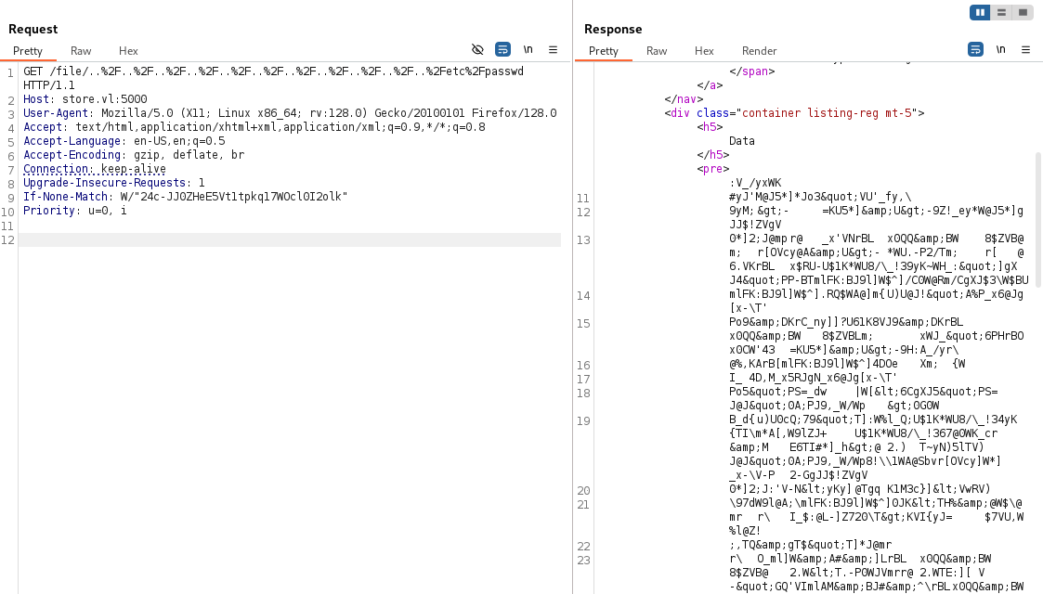The height and width of the screenshot is (594, 1043).
Task: Open the Response Render tab
Action: tap(759, 51)
